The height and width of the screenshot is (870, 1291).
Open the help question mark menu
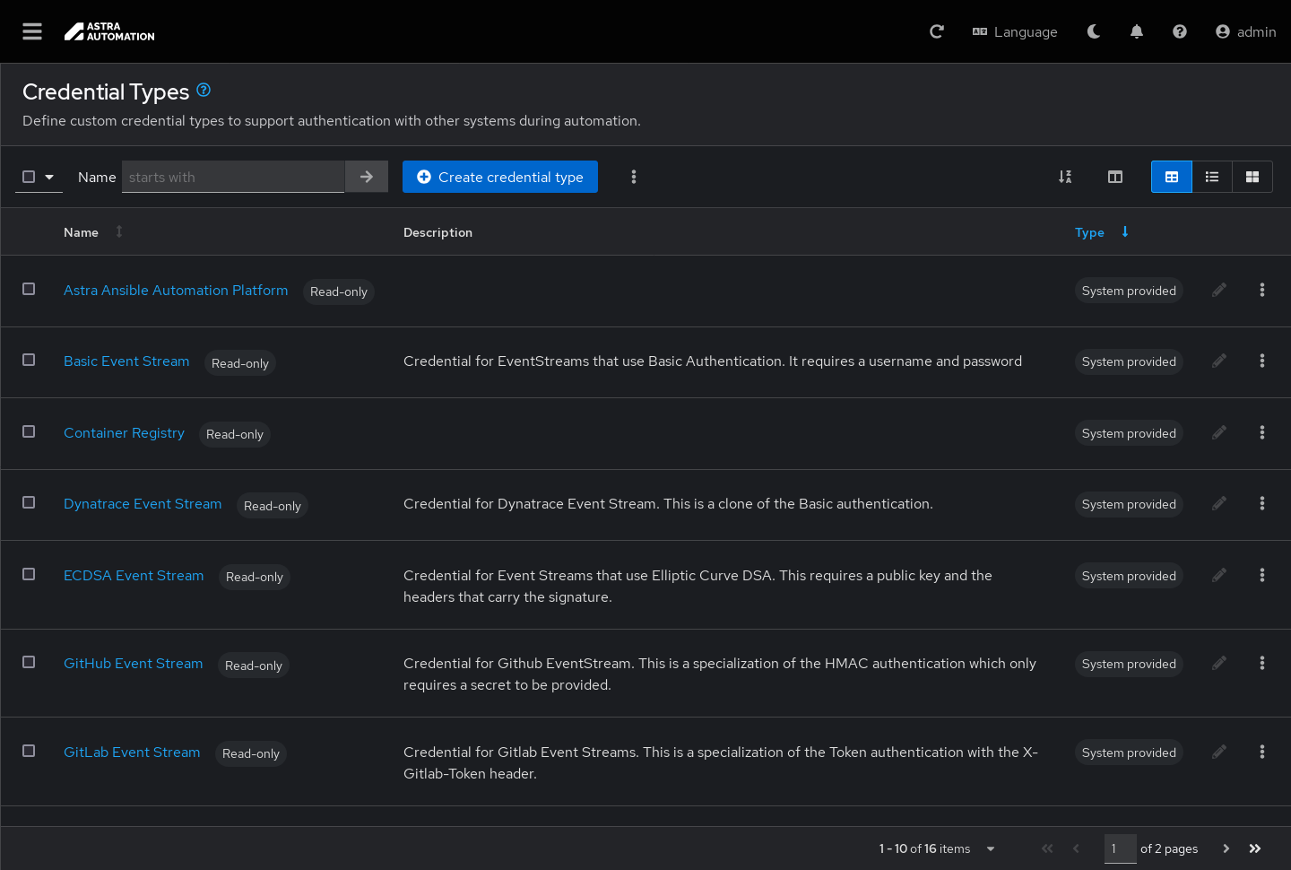pyautogui.click(x=1180, y=31)
